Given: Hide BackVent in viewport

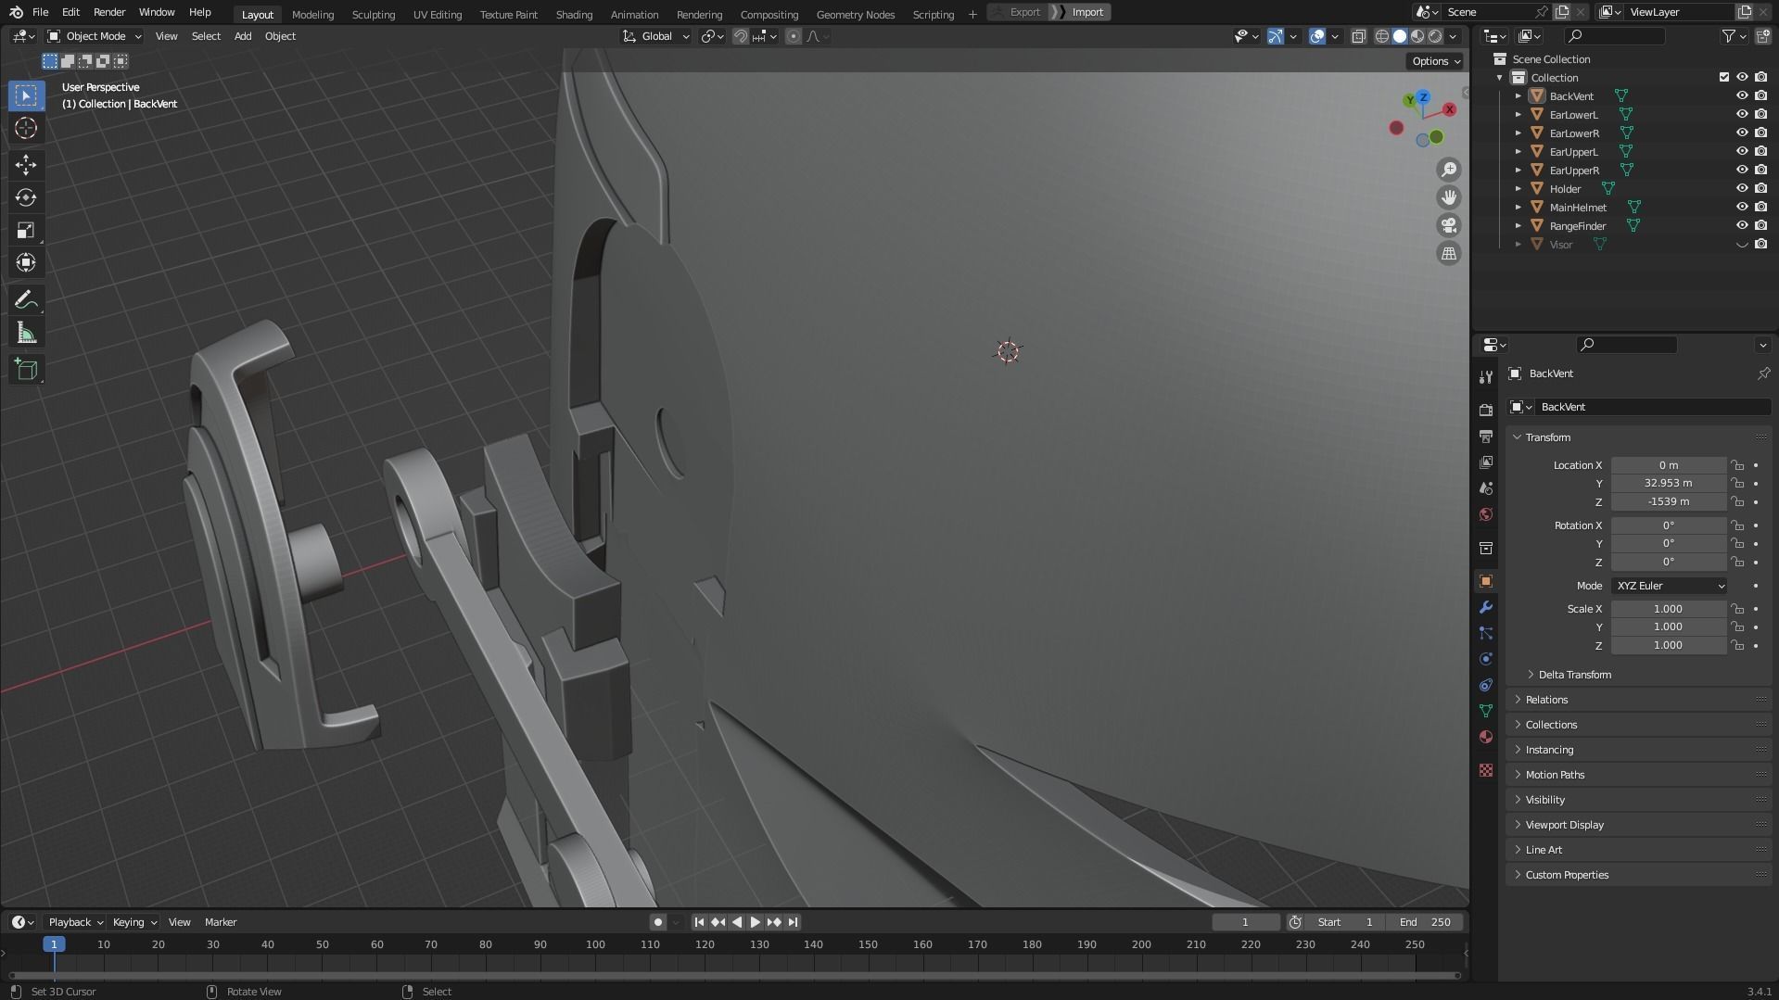Looking at the screenshot, I should coord(1742,95).
